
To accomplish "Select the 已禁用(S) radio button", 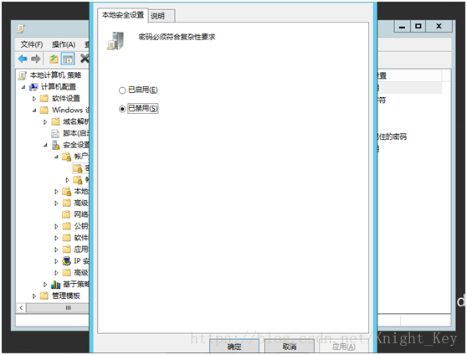I will 122,109.
